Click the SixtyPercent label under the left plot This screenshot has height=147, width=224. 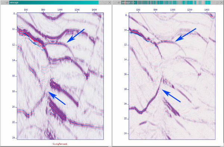[x=60, y=144]
